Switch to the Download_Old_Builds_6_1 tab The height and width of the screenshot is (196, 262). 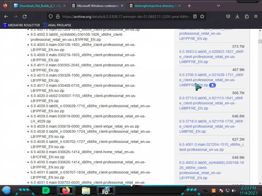(40, 6)
